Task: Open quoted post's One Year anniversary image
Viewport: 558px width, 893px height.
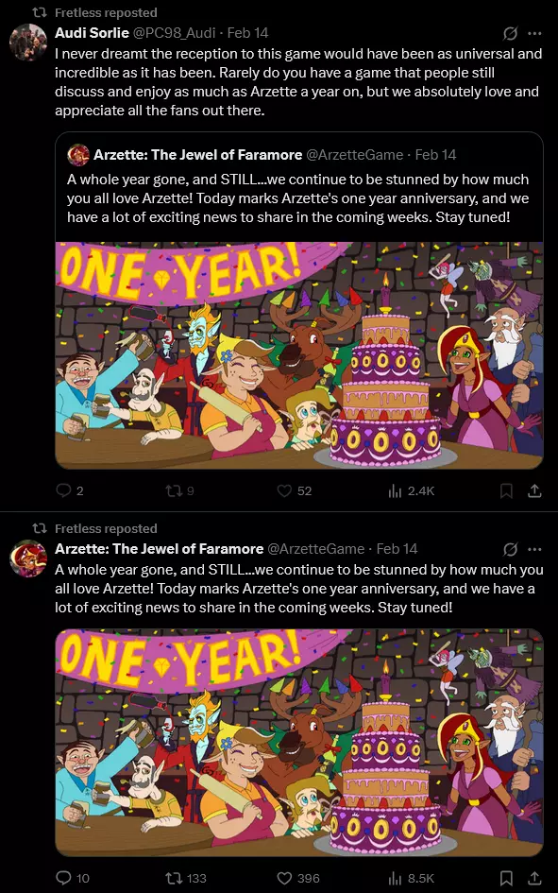Action: pyautogui.click(x=299, y=355)
